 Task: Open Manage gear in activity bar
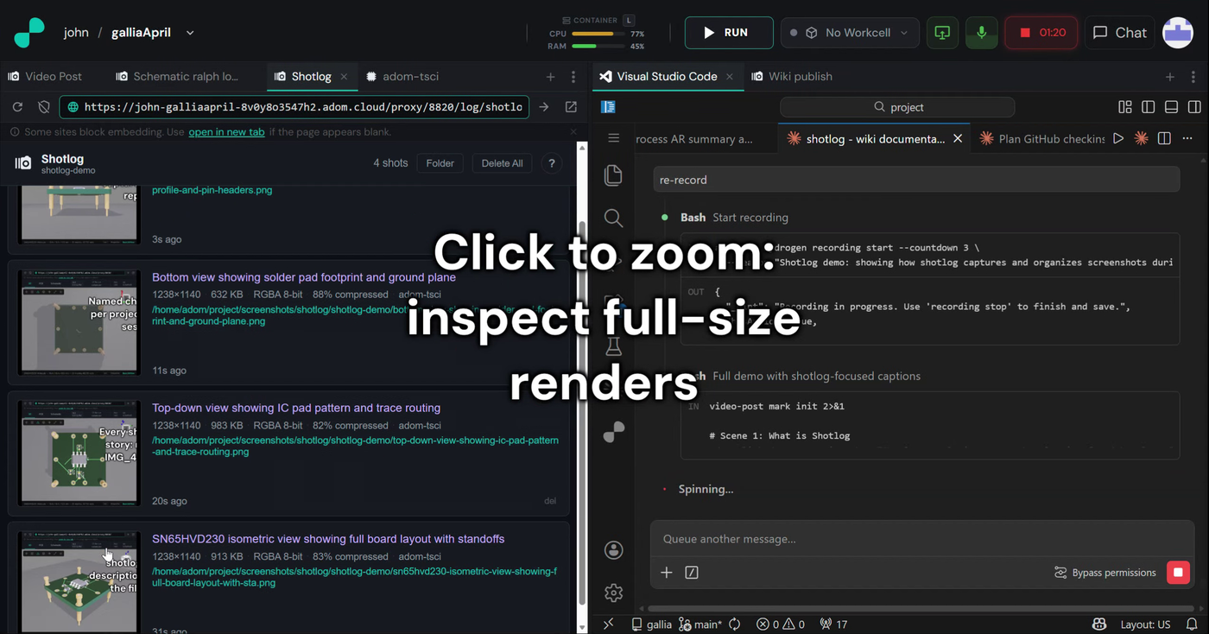pos(613,593)
